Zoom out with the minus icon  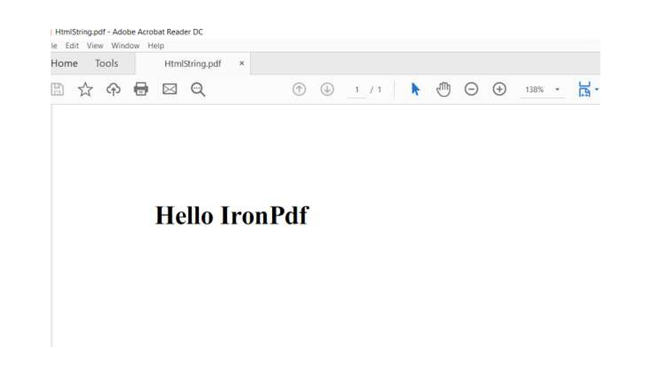(x=471, y=89)
